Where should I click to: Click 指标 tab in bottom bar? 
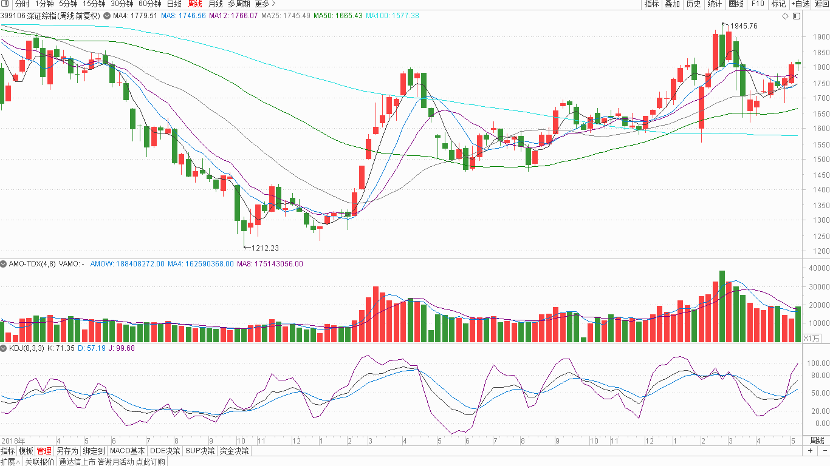pos(8,451)
